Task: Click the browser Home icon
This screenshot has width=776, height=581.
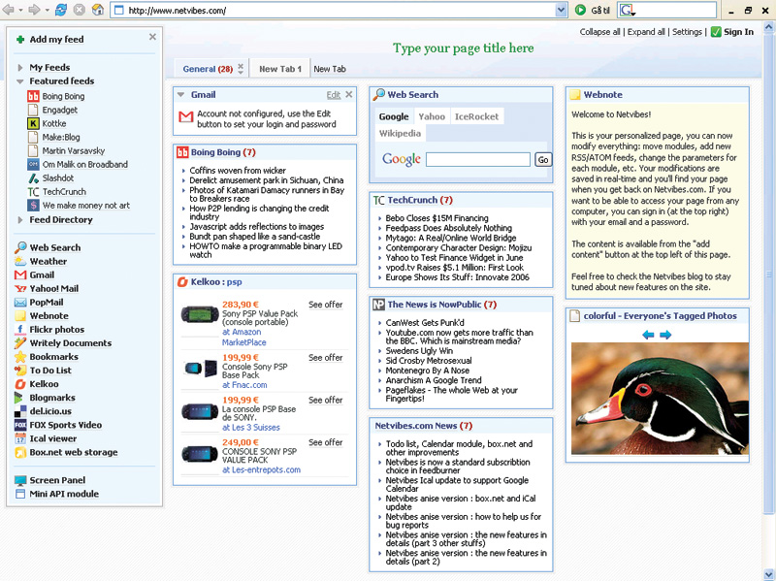Action: (x=97, y=11)
